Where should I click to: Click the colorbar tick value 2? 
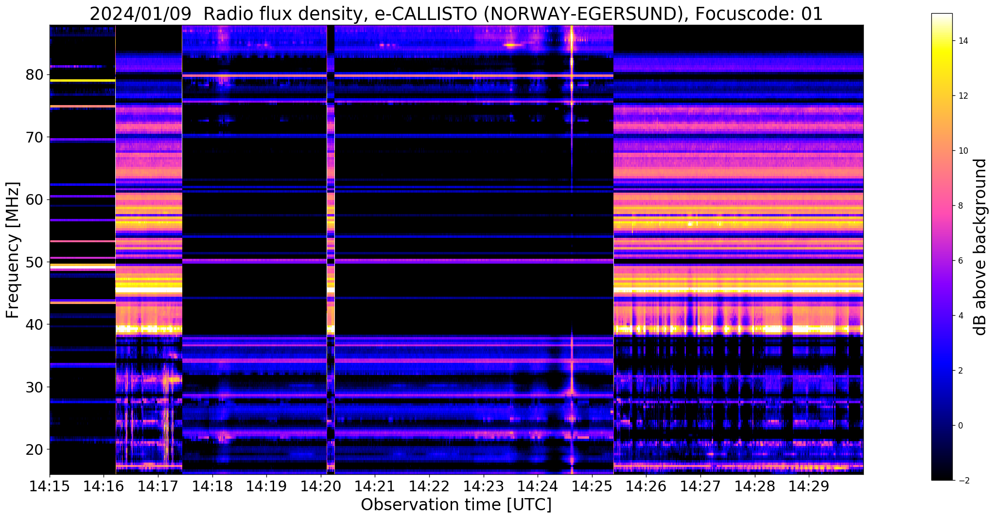960,371
